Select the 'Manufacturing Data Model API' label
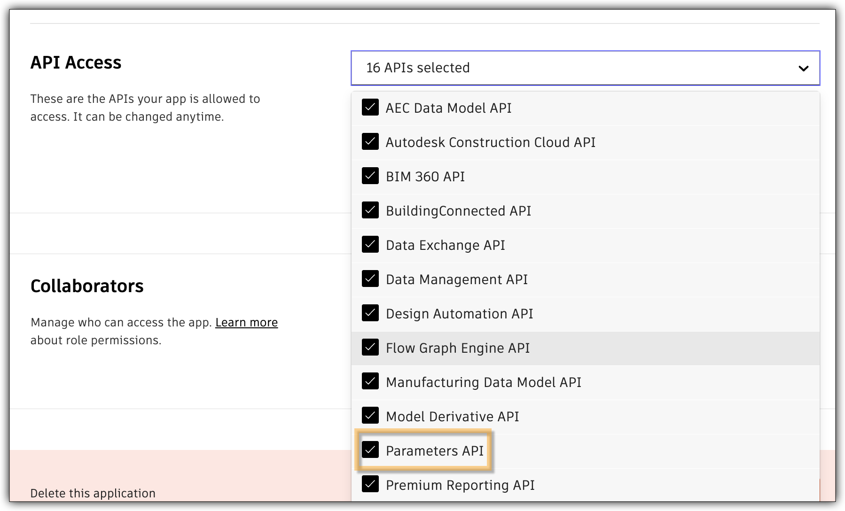The width and height of the screenshot is (845, 511). (484, 383)
